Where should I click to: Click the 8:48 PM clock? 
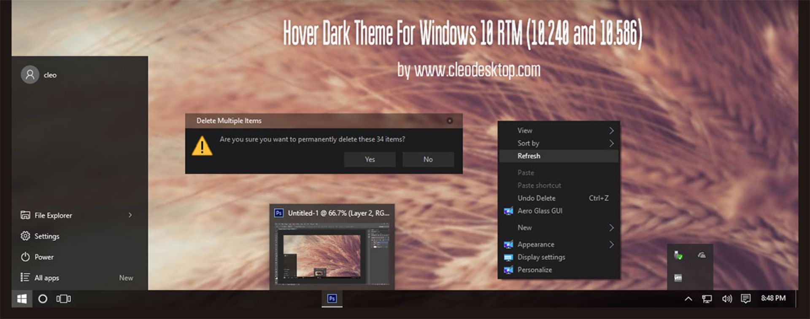point(773,298)
